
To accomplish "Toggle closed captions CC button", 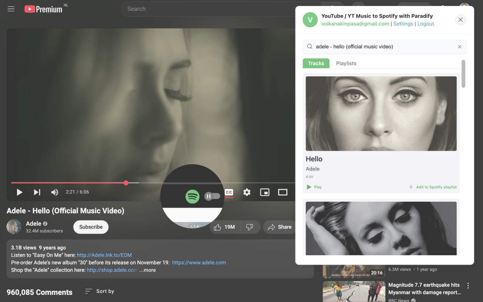I will click(x=229, y=193).
